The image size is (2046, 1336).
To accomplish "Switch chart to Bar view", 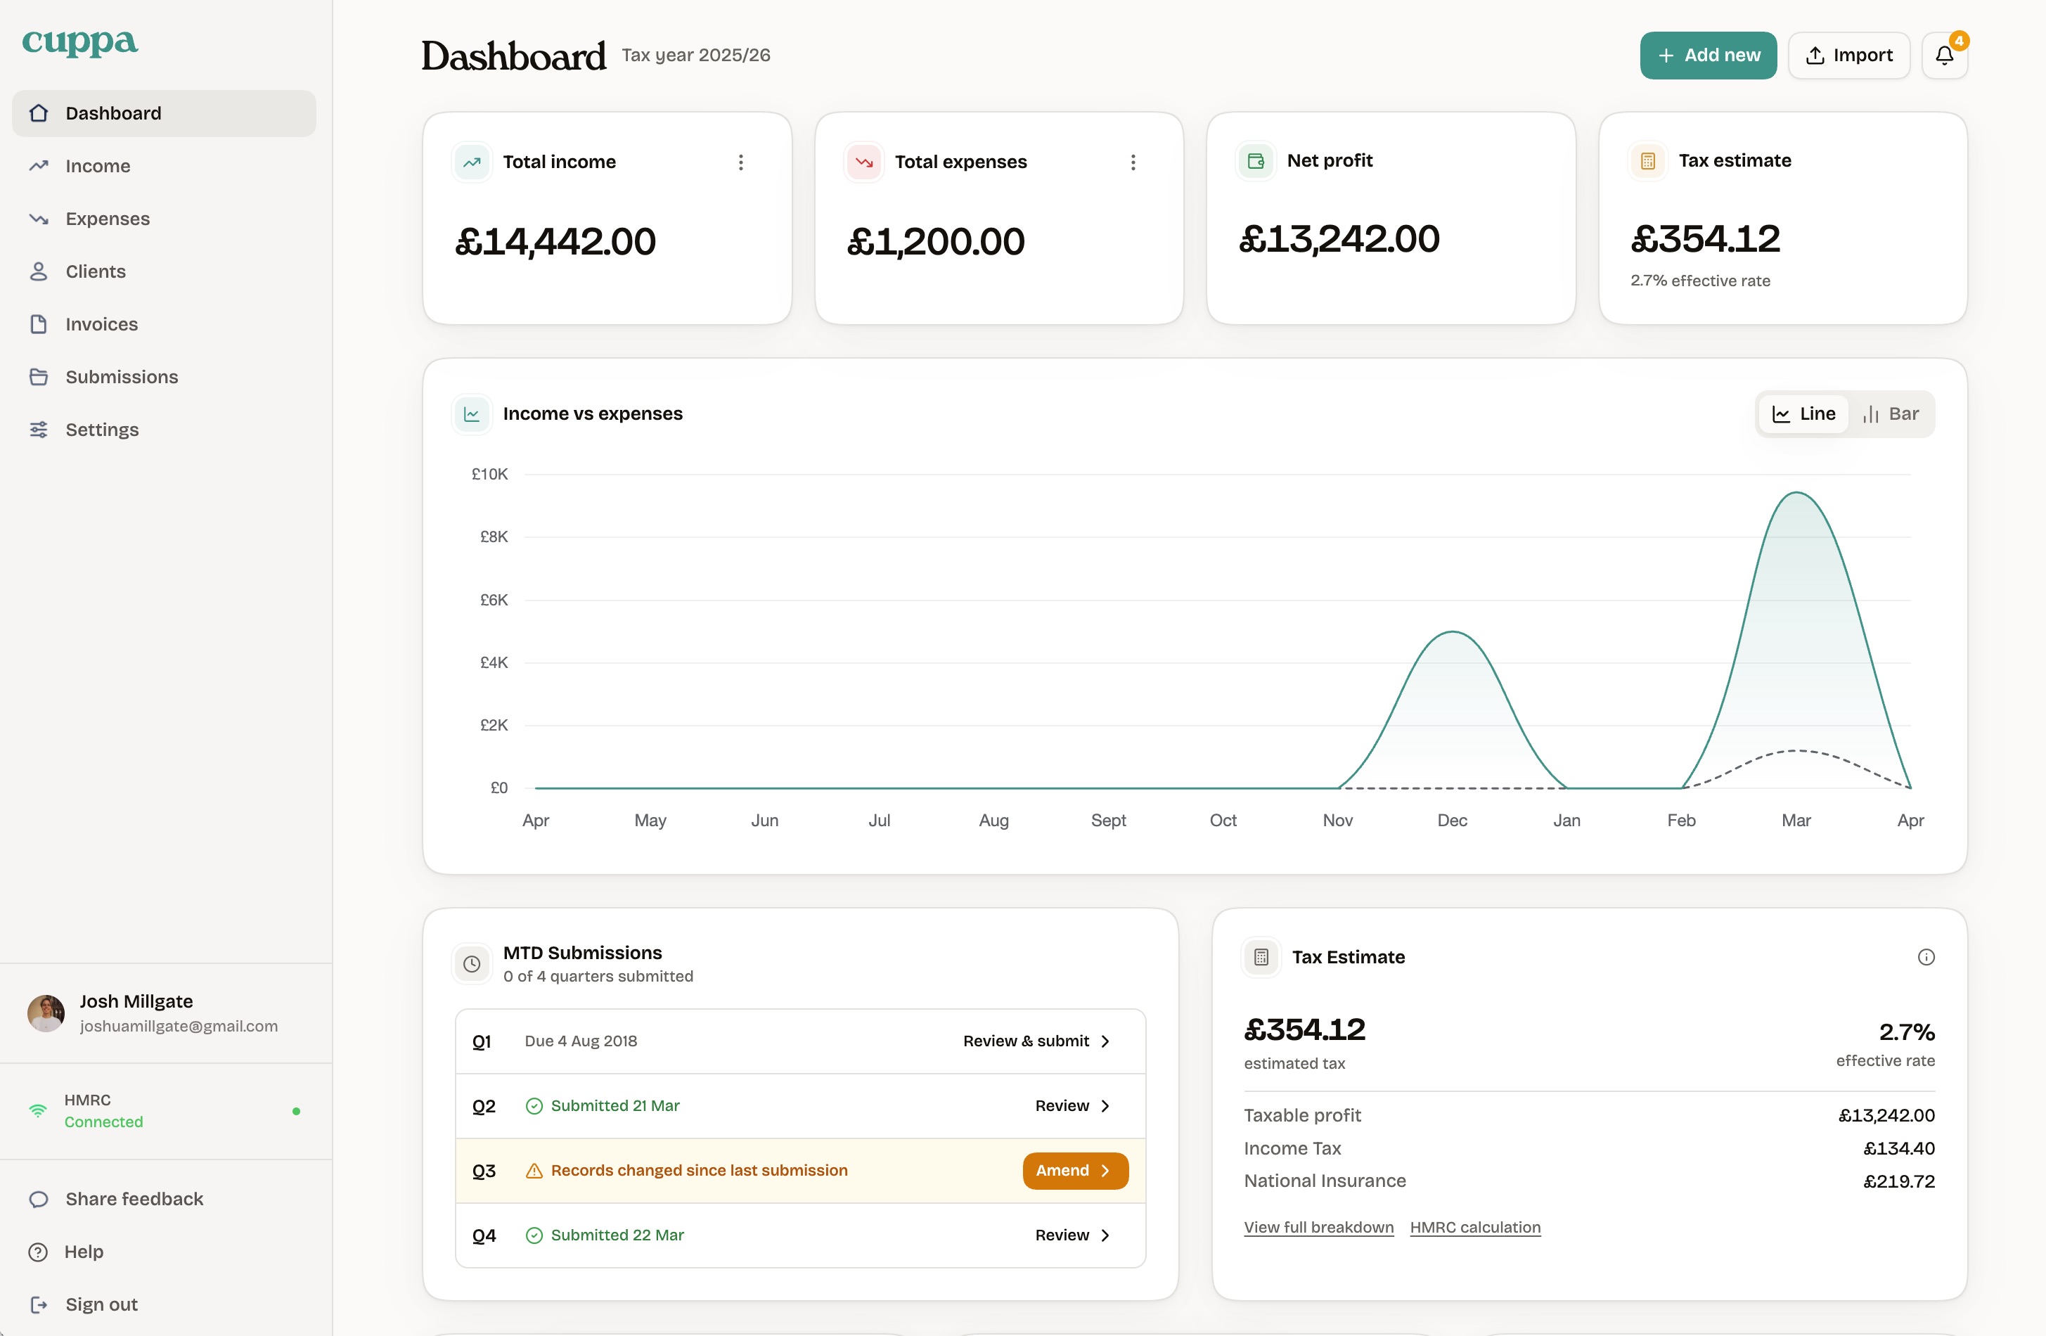I will [x=1892, y=413].
